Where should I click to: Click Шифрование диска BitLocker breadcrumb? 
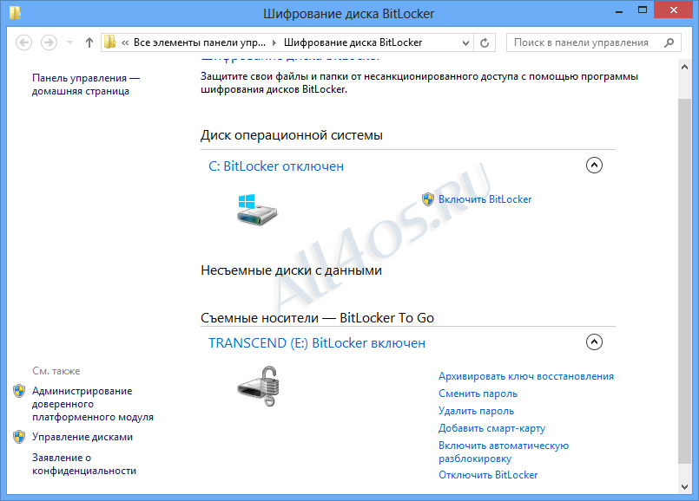tap(353, 42)
